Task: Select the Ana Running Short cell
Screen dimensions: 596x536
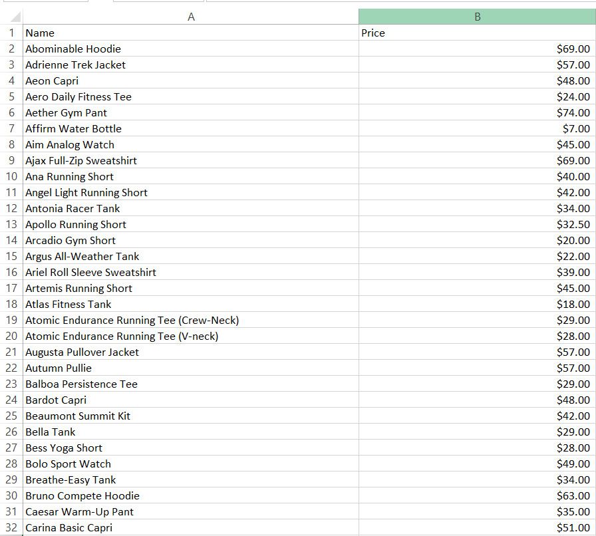Action: tap(191, 176)
